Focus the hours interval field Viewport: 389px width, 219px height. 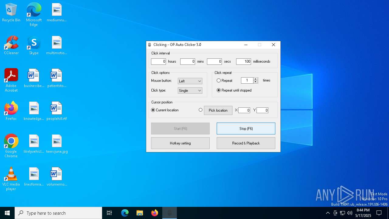(x=158, y=61)
